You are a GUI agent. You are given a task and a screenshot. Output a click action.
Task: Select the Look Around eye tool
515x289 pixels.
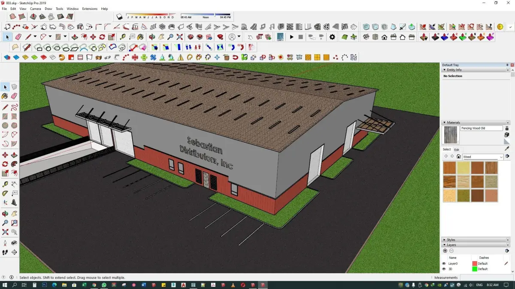(14, 243)
